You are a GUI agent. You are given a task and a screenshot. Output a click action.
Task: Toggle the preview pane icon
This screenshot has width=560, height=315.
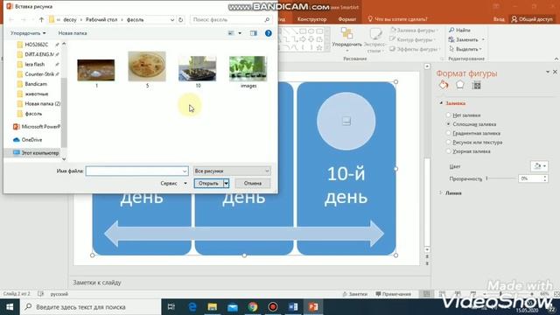(253, 33)
